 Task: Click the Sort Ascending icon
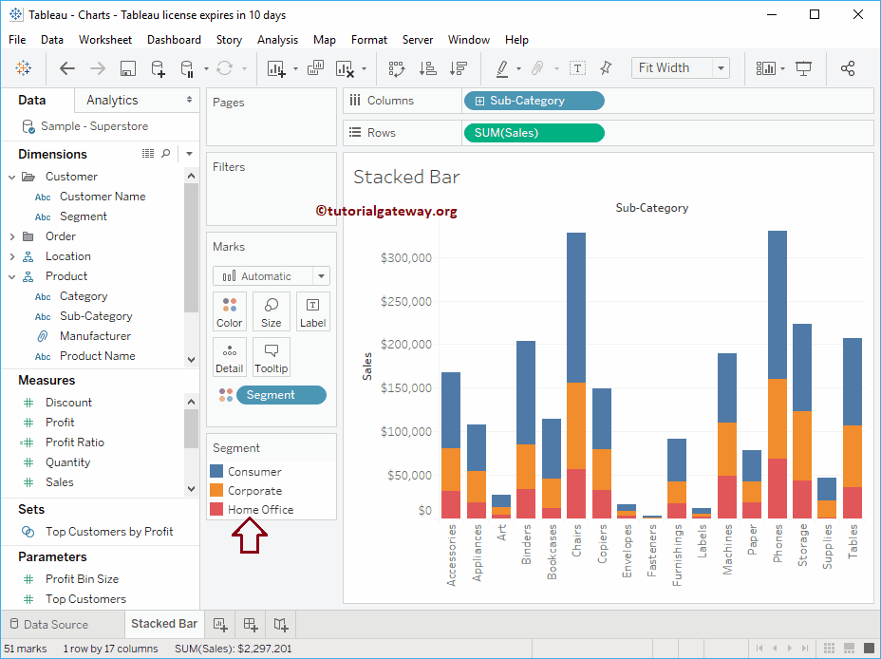pos(428,68)
